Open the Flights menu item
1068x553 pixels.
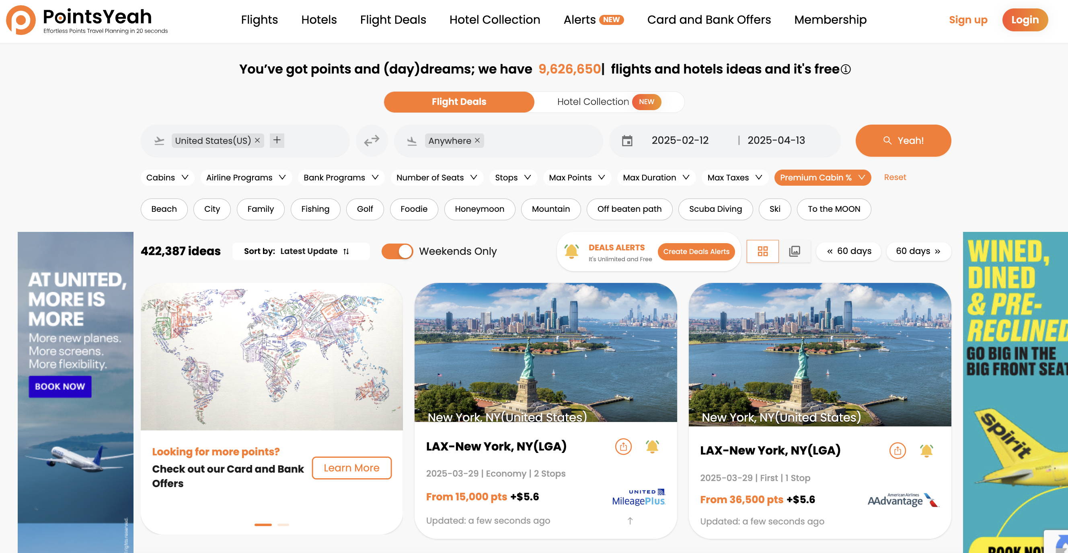tap(259, 20)
